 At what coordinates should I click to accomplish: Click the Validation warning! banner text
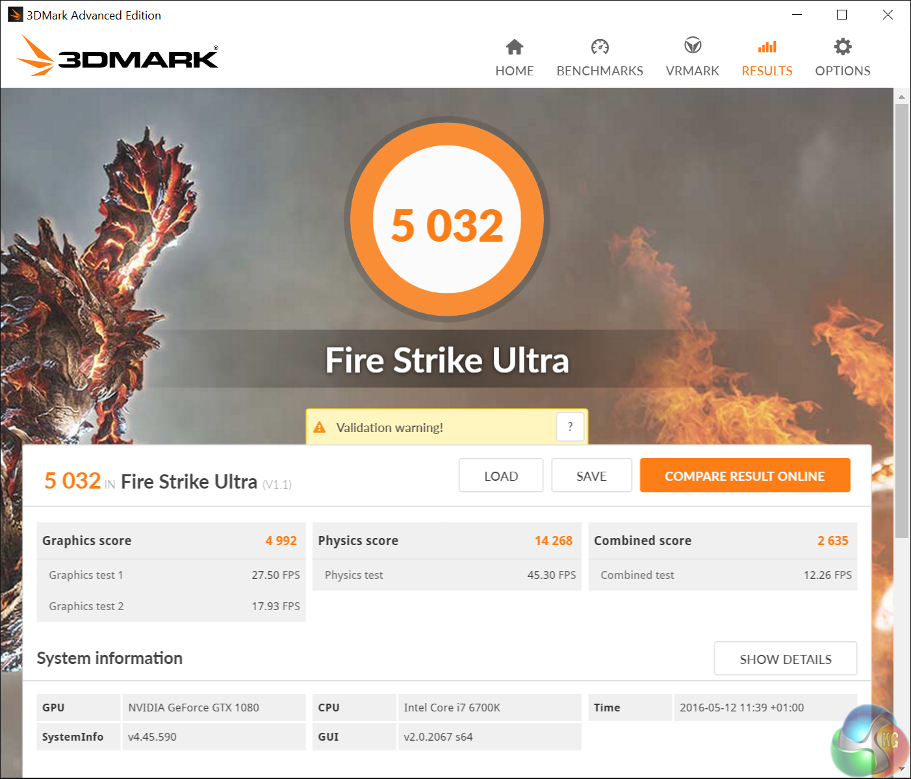pos(390,428)
